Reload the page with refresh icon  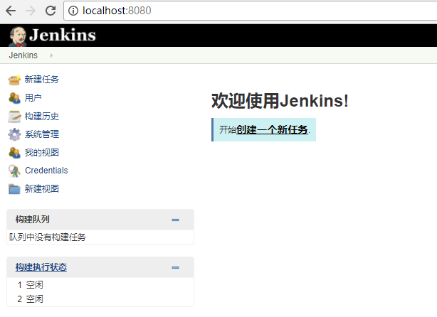[51, 11]
